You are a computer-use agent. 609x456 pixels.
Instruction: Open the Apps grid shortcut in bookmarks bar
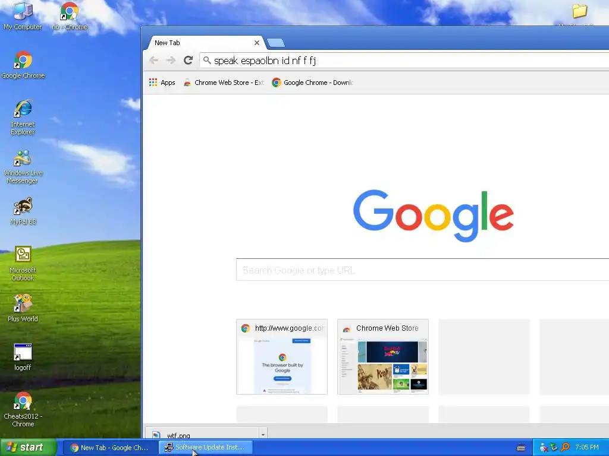(x=162, y=82)
